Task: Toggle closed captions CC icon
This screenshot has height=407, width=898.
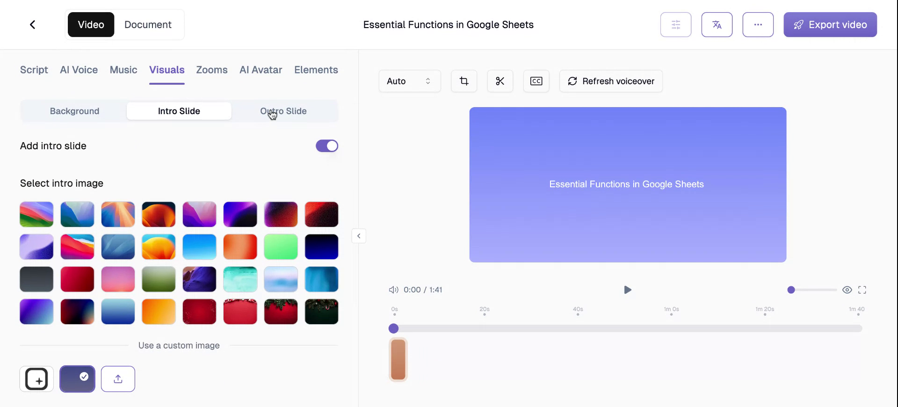Action: tap(536, 81)
